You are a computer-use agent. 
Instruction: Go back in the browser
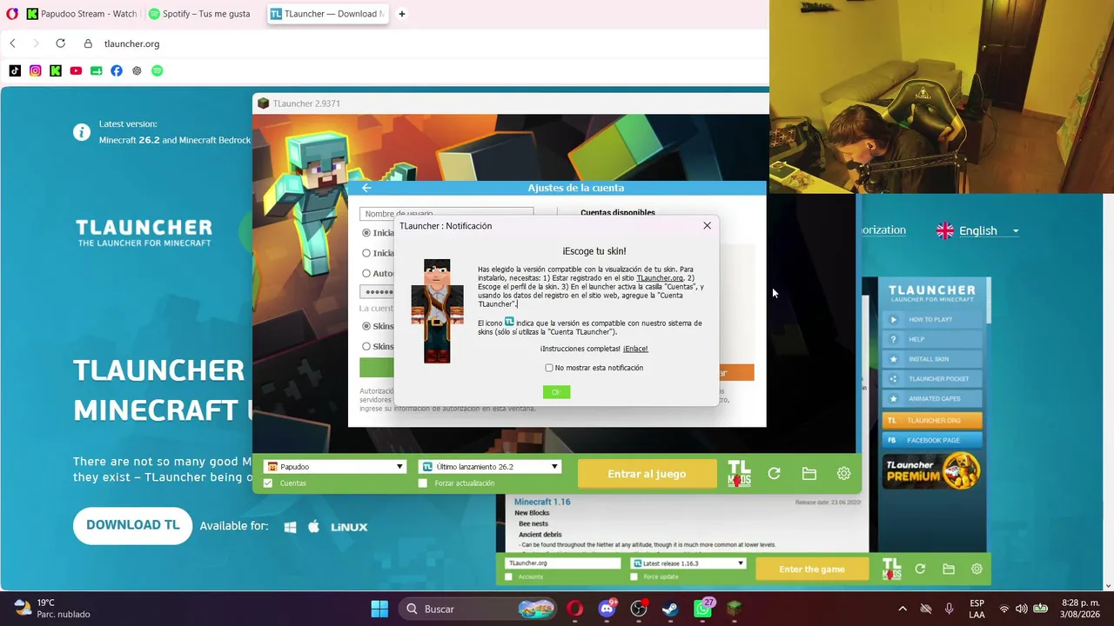[x=12, y=43]
